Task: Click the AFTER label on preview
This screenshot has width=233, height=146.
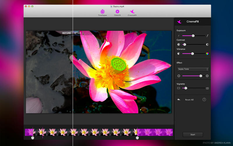Action: pyautogui.click(x=77, y=33)
